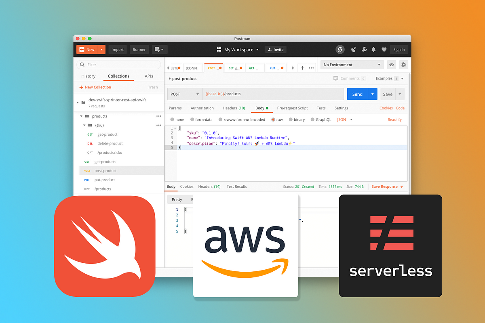This screenshot has width=485, height=323.
Task: Click the Beautify link
Action: pos(394,120)
